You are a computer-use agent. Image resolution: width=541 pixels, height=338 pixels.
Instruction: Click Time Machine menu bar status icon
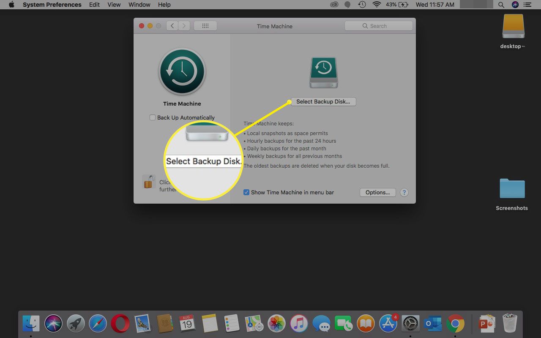click(362, 5)
